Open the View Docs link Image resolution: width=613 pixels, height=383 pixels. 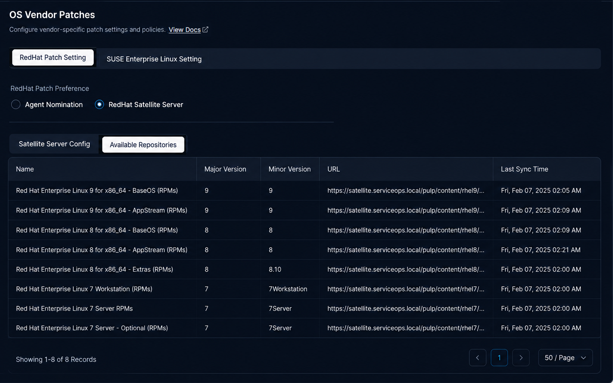pos(185,30)
